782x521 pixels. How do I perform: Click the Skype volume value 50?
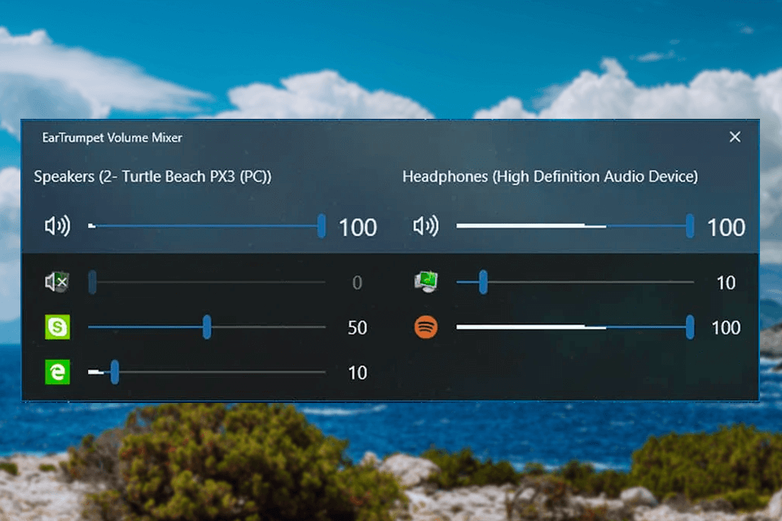[x=357, y=327]
